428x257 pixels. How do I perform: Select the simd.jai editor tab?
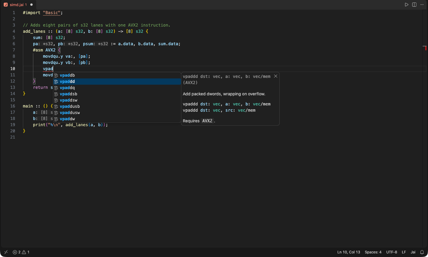[18, 5]
